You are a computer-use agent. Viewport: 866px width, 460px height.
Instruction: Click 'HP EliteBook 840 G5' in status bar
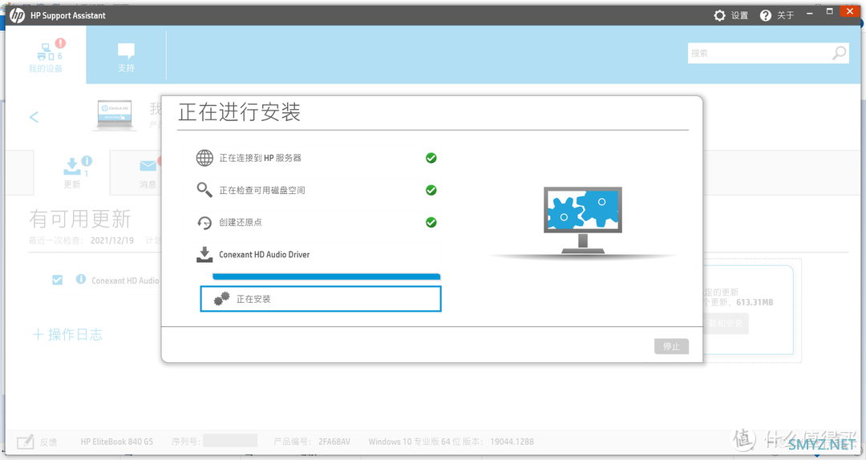click(116, 442)
